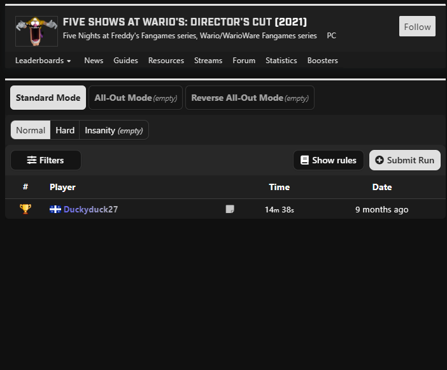Go to the News section
The width and height of the screenshot is (447, 370).
pyautogui.click(x=94, y=61)
